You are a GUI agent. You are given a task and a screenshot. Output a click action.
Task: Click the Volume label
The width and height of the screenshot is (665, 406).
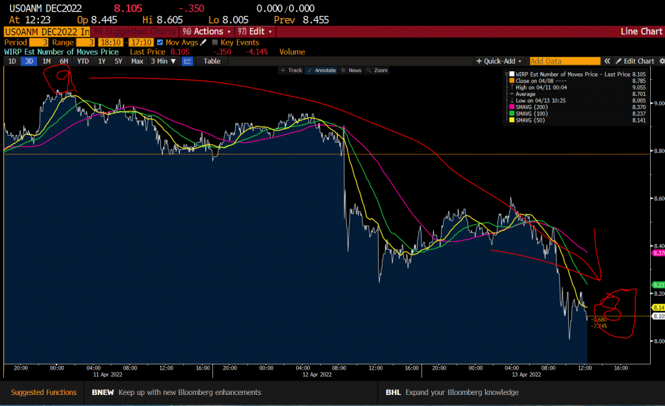[292, 52]
